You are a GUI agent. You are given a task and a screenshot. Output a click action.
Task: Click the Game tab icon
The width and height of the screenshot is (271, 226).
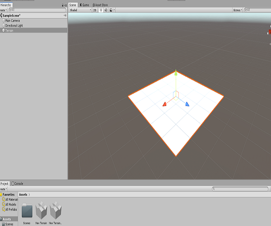(81, 5)
